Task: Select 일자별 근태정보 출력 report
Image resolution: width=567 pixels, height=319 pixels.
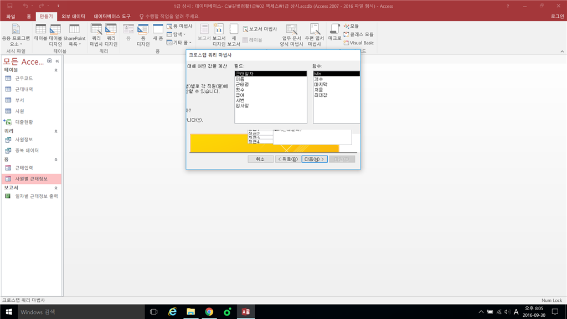Action: 32,197
